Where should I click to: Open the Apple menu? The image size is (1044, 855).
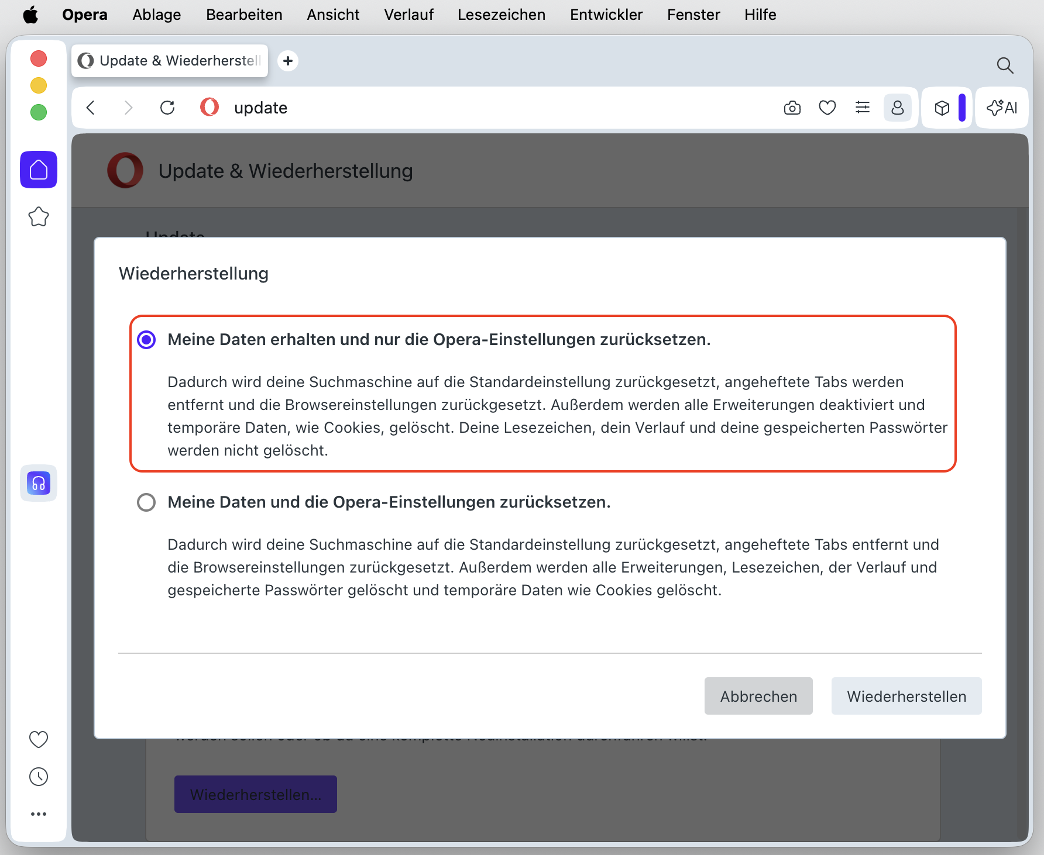(30, 15)
